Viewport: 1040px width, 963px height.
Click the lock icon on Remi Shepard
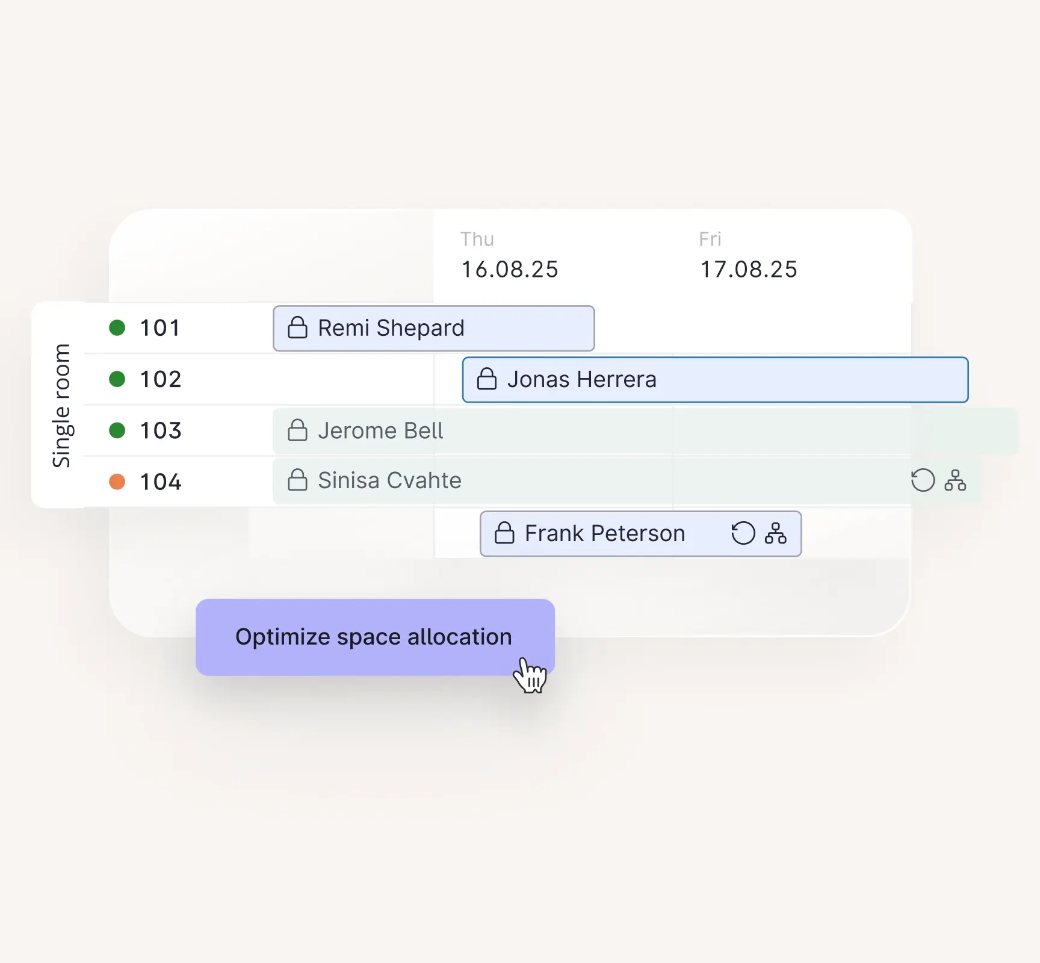(297, 327)
